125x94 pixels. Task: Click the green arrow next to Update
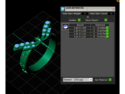point(79,20)
